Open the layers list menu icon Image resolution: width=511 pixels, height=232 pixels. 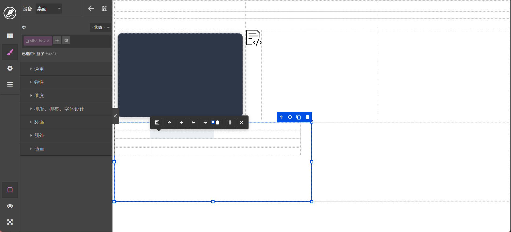pos(10,84)
